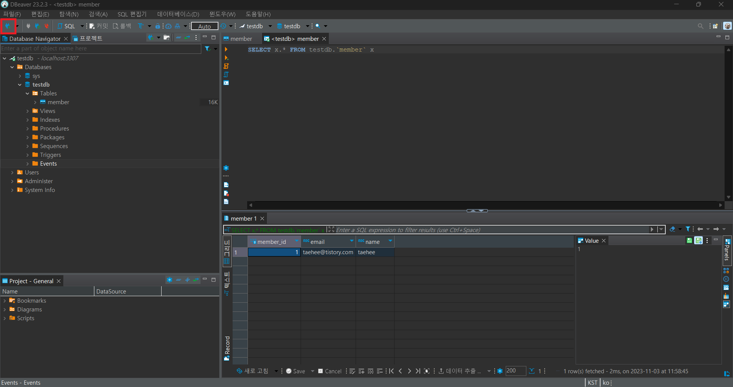Open the 편집(E) menu
The width and height of the screenshot is (733, 387).
(40, 14)
